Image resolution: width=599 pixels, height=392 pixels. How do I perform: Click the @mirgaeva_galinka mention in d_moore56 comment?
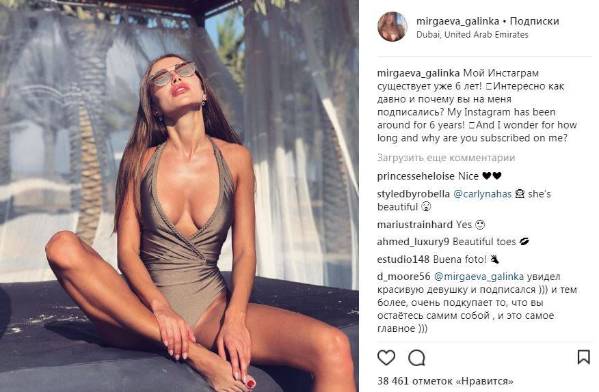479,277
